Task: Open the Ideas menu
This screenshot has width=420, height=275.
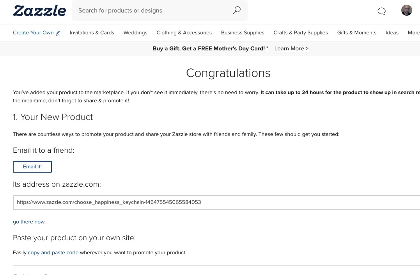Action: [392, 33]
